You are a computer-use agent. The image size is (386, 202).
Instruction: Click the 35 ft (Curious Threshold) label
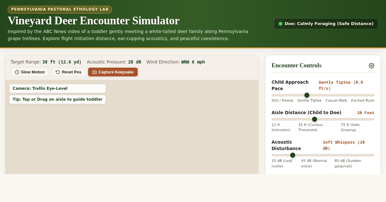pos(310,128)
